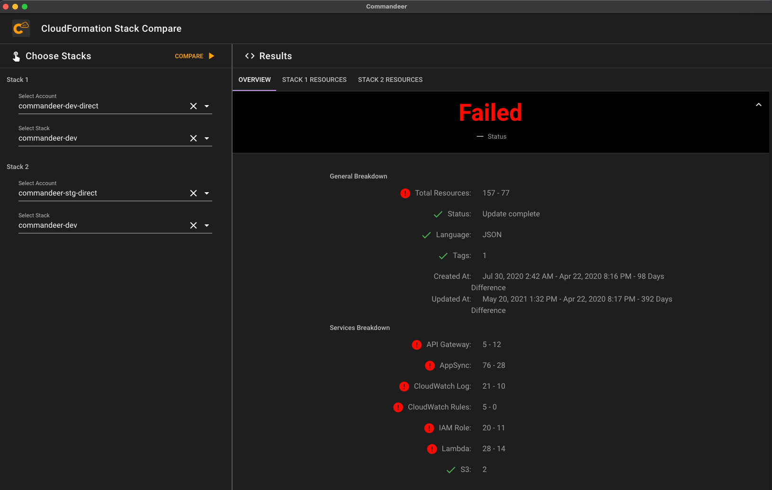The height and width of the screenshot is (490, 772).
Task: Click the Failed status heading
Action: (x=490, y=113)
